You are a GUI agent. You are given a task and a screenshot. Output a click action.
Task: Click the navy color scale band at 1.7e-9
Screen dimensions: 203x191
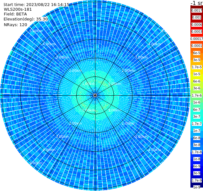tap(197, 180)
